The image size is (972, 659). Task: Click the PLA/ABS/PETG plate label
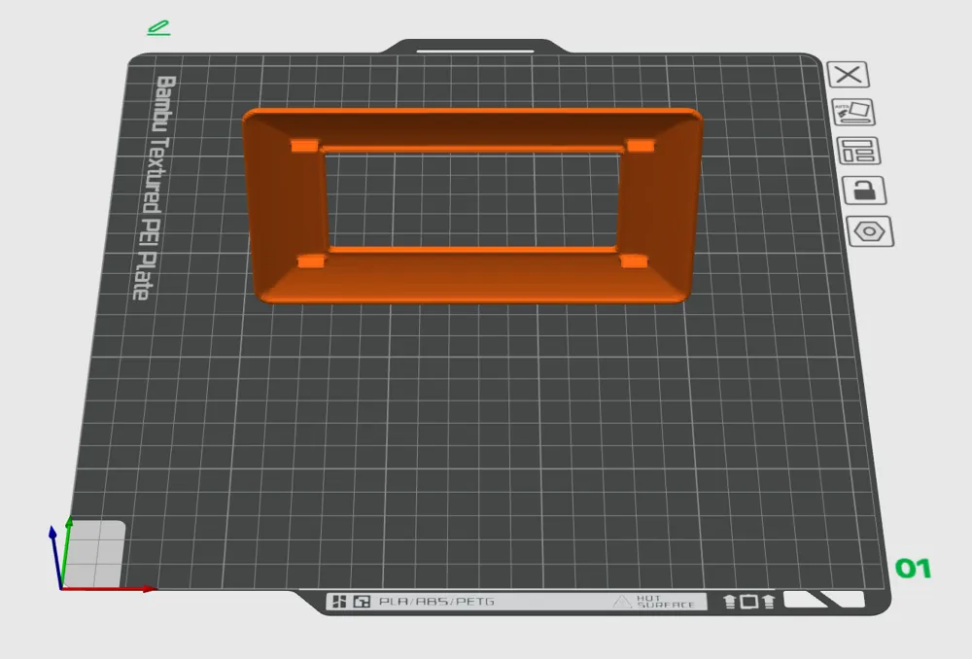(436, 602)
